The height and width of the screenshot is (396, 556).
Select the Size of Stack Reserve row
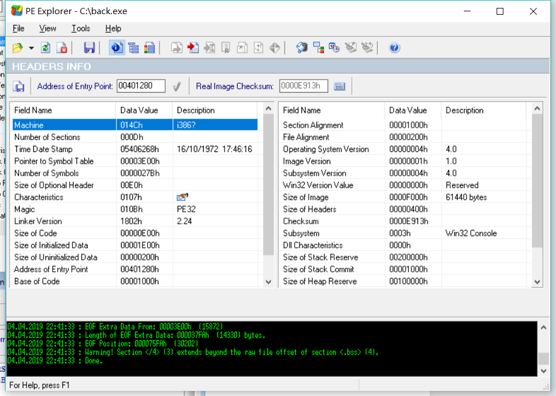[404, 258]
